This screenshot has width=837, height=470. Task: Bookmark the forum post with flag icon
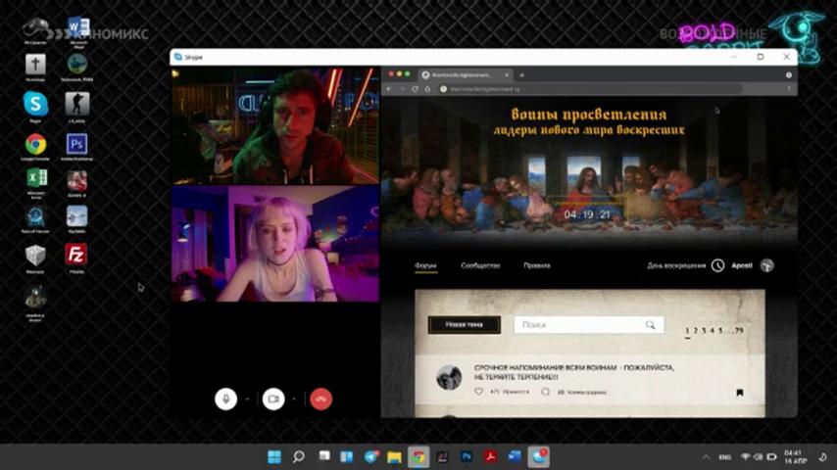click(x=740, y=393)
